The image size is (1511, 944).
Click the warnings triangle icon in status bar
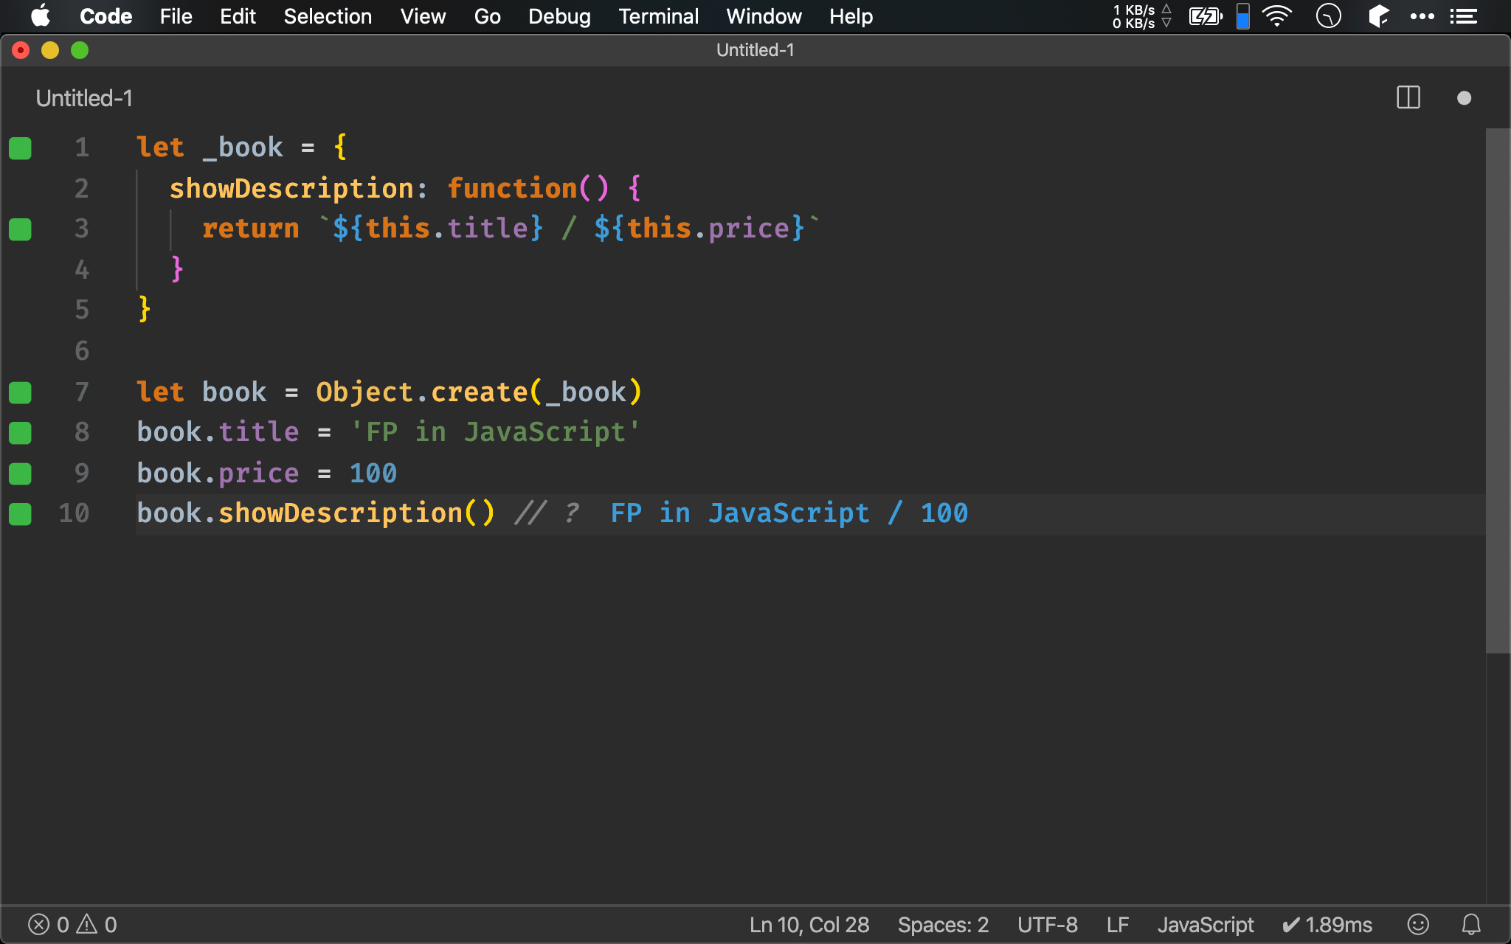coord(87,924)
